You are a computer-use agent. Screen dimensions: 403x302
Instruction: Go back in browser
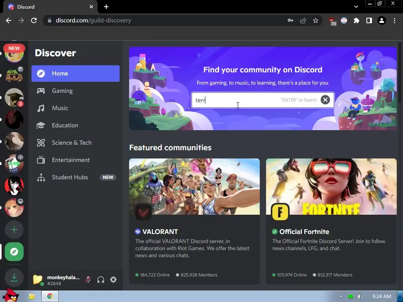coord(9,20)
